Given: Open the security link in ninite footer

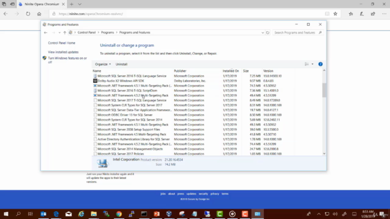Looking at the screenshot, I should (203, 194).
